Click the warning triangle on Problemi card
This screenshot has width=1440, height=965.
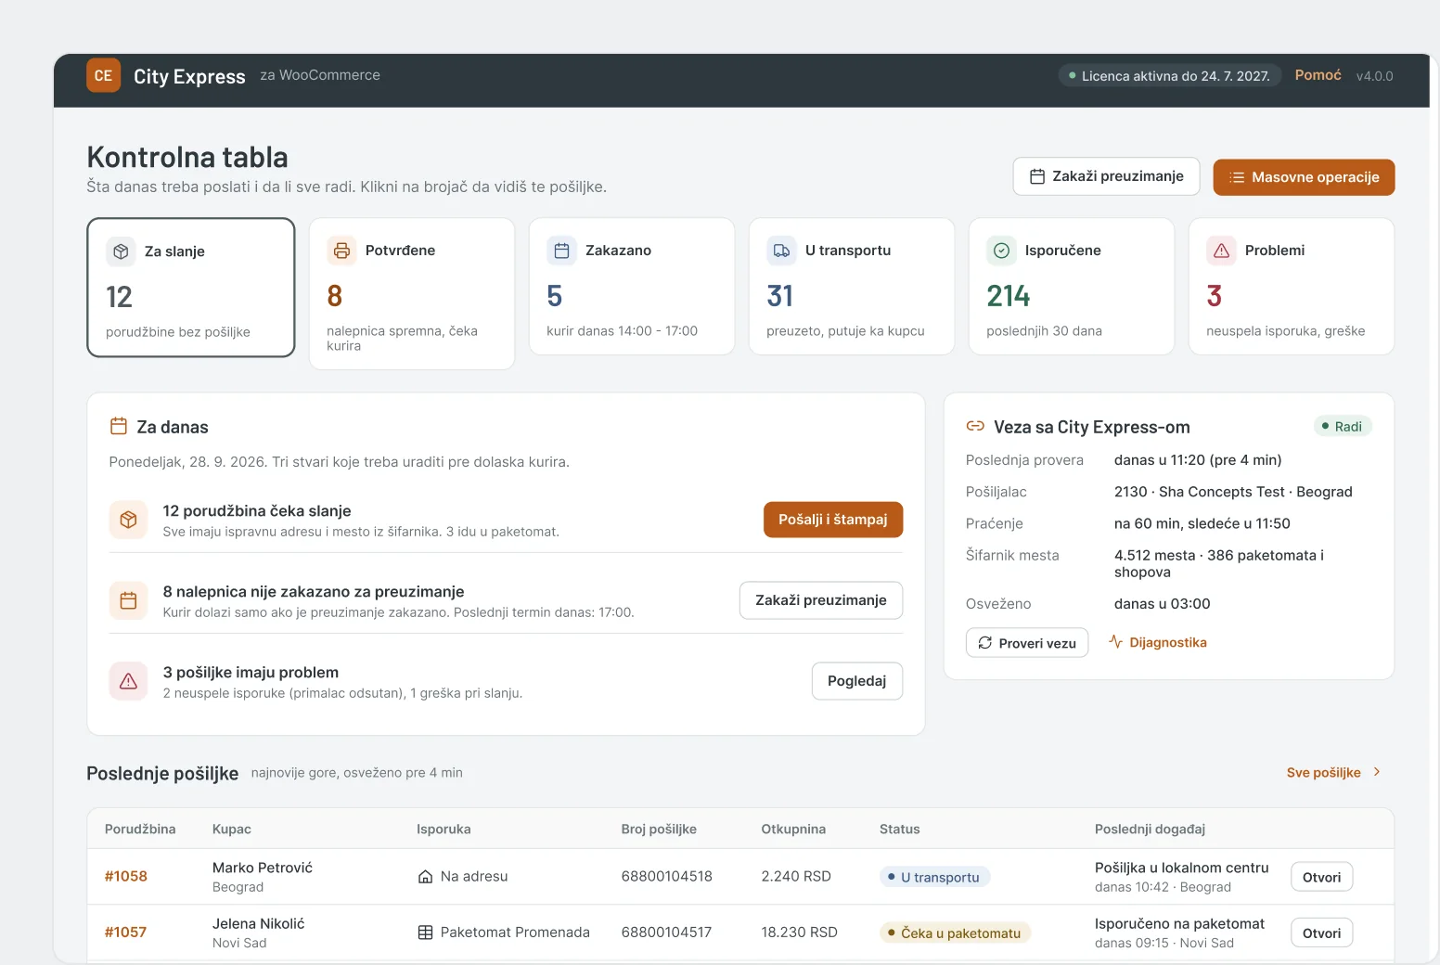coord(1221,251)
